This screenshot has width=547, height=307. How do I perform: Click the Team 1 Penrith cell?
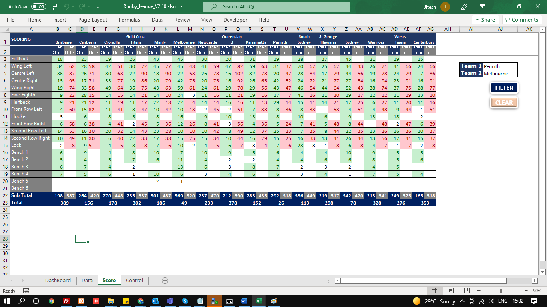point(500,66)
